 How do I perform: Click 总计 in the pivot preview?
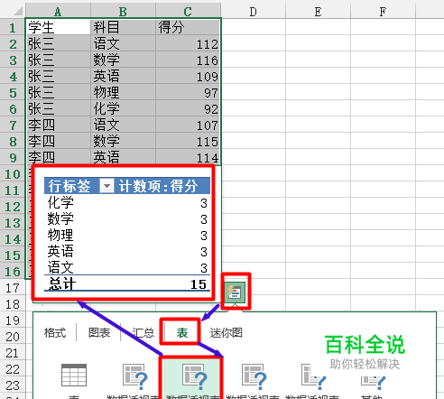click(x=62, y=283)
